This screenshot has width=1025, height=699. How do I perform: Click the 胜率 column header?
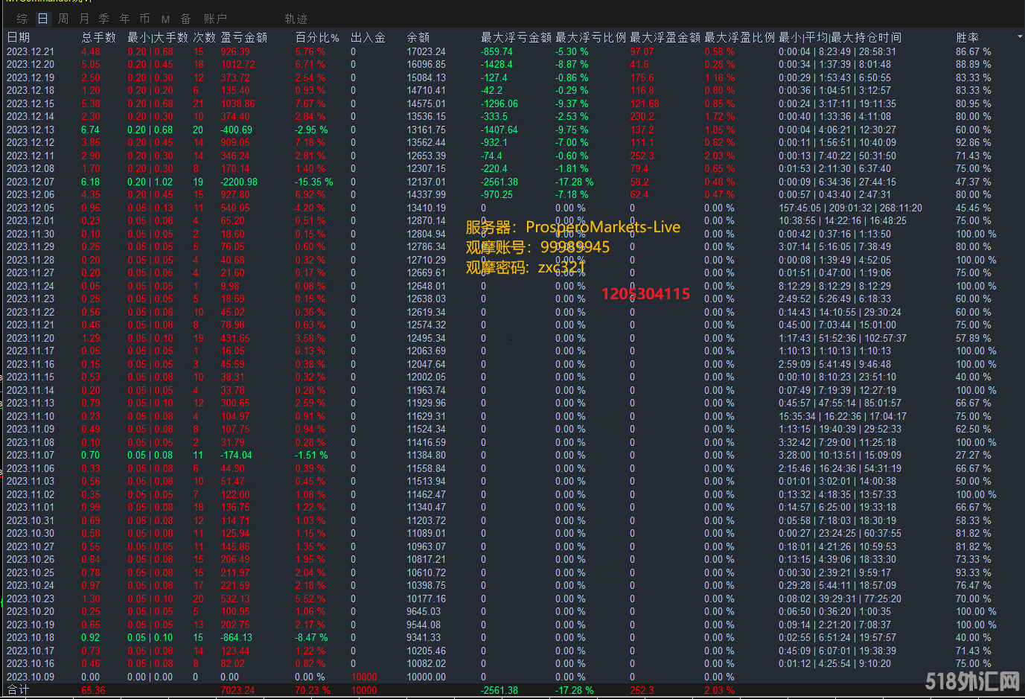(x=967, y=37)
